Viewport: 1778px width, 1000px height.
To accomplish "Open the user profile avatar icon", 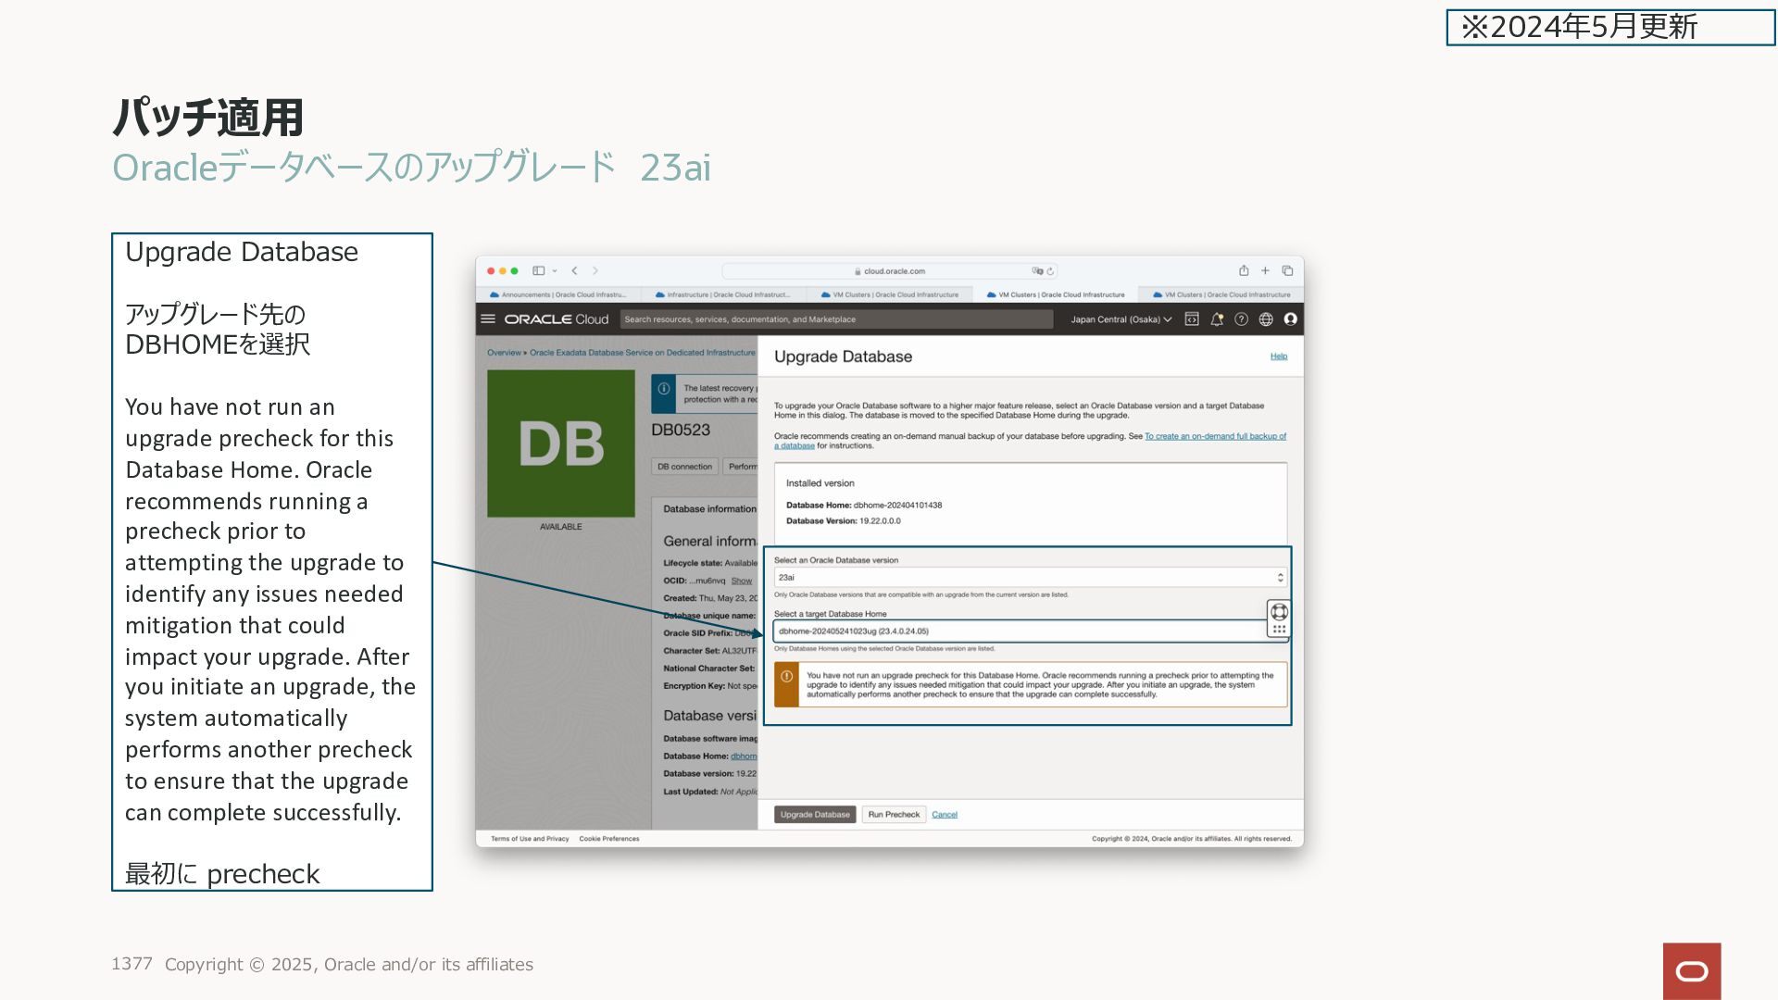I will 1290,319.
